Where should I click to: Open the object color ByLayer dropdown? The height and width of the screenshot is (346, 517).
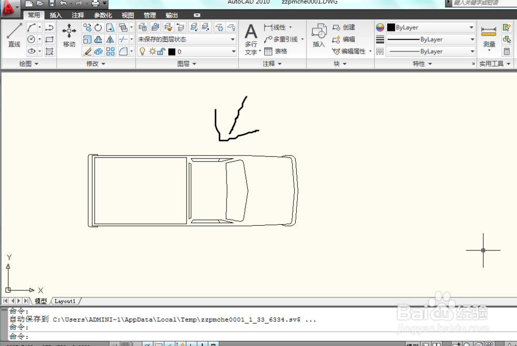430,27
